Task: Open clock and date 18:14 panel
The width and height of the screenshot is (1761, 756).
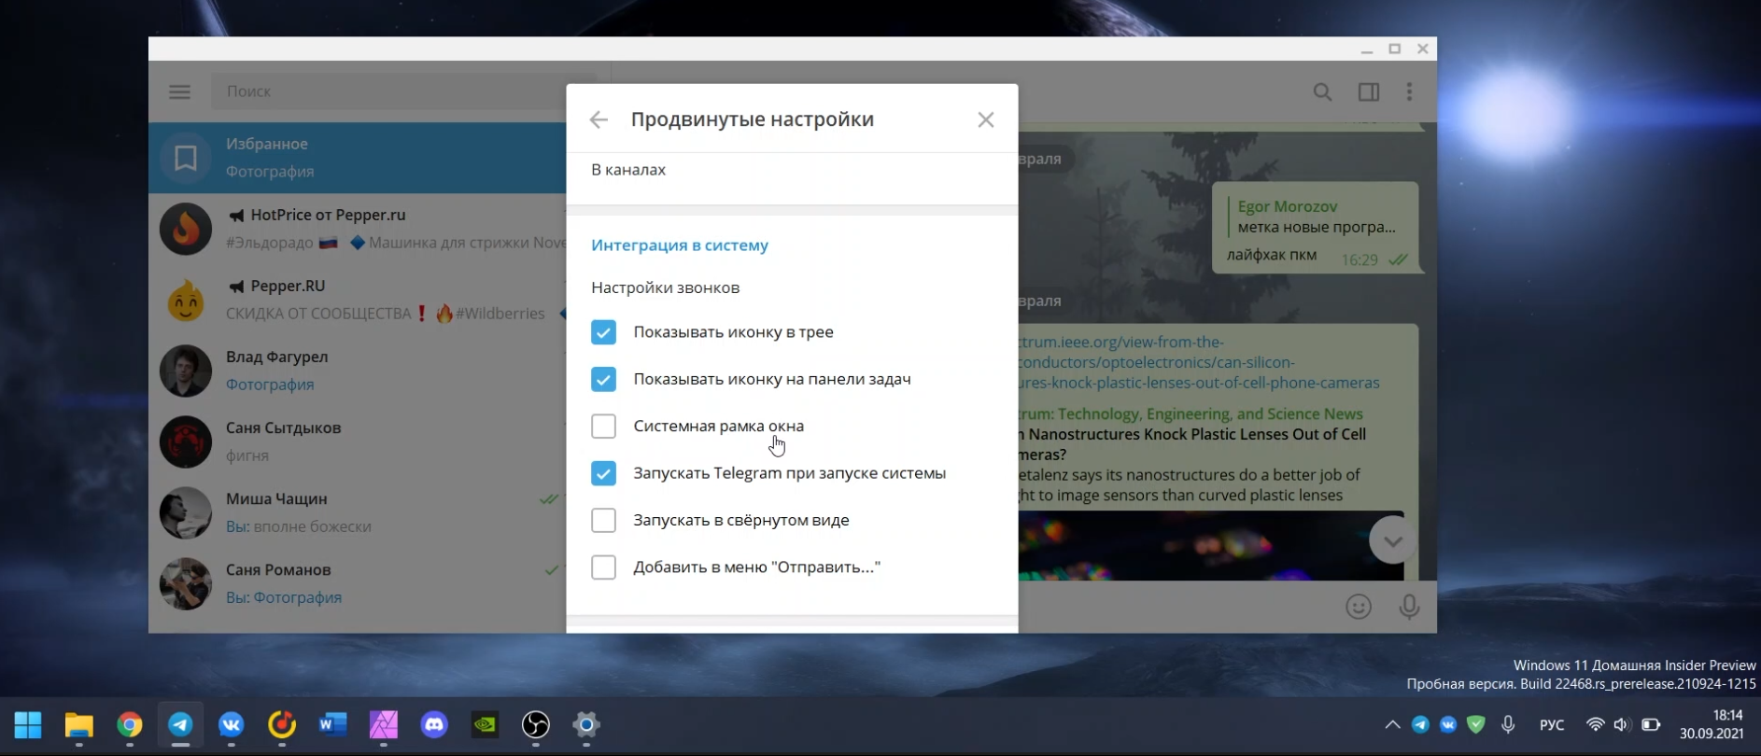Action: 1712,724
